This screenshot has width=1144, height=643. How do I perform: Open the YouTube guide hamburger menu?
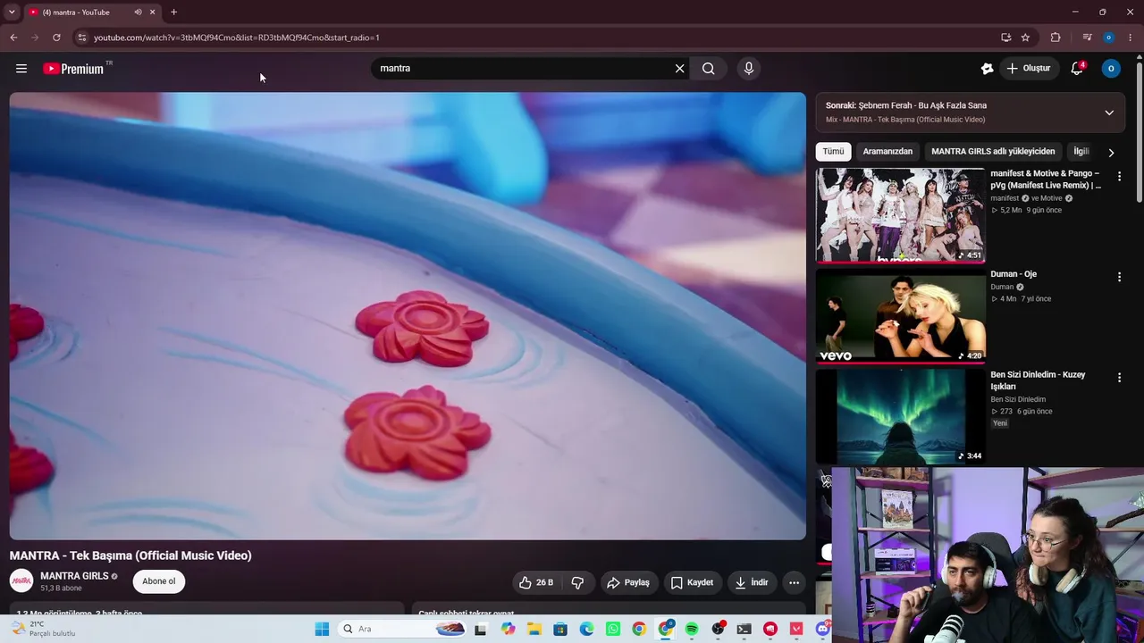21,69
